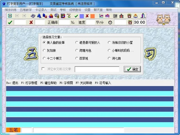This screenshot has width=180, height=135.
Task: Click the blue cylinders toolbar icon
Action: coord(45,16)
